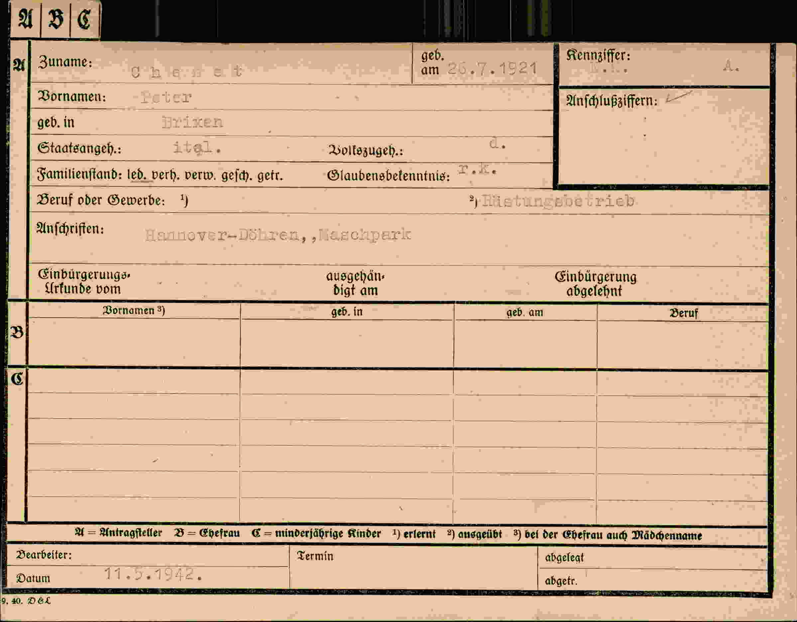Select the printed label "Vornamen:" in section A
This screenshot has width=797, height=622.
coord(72,97)
